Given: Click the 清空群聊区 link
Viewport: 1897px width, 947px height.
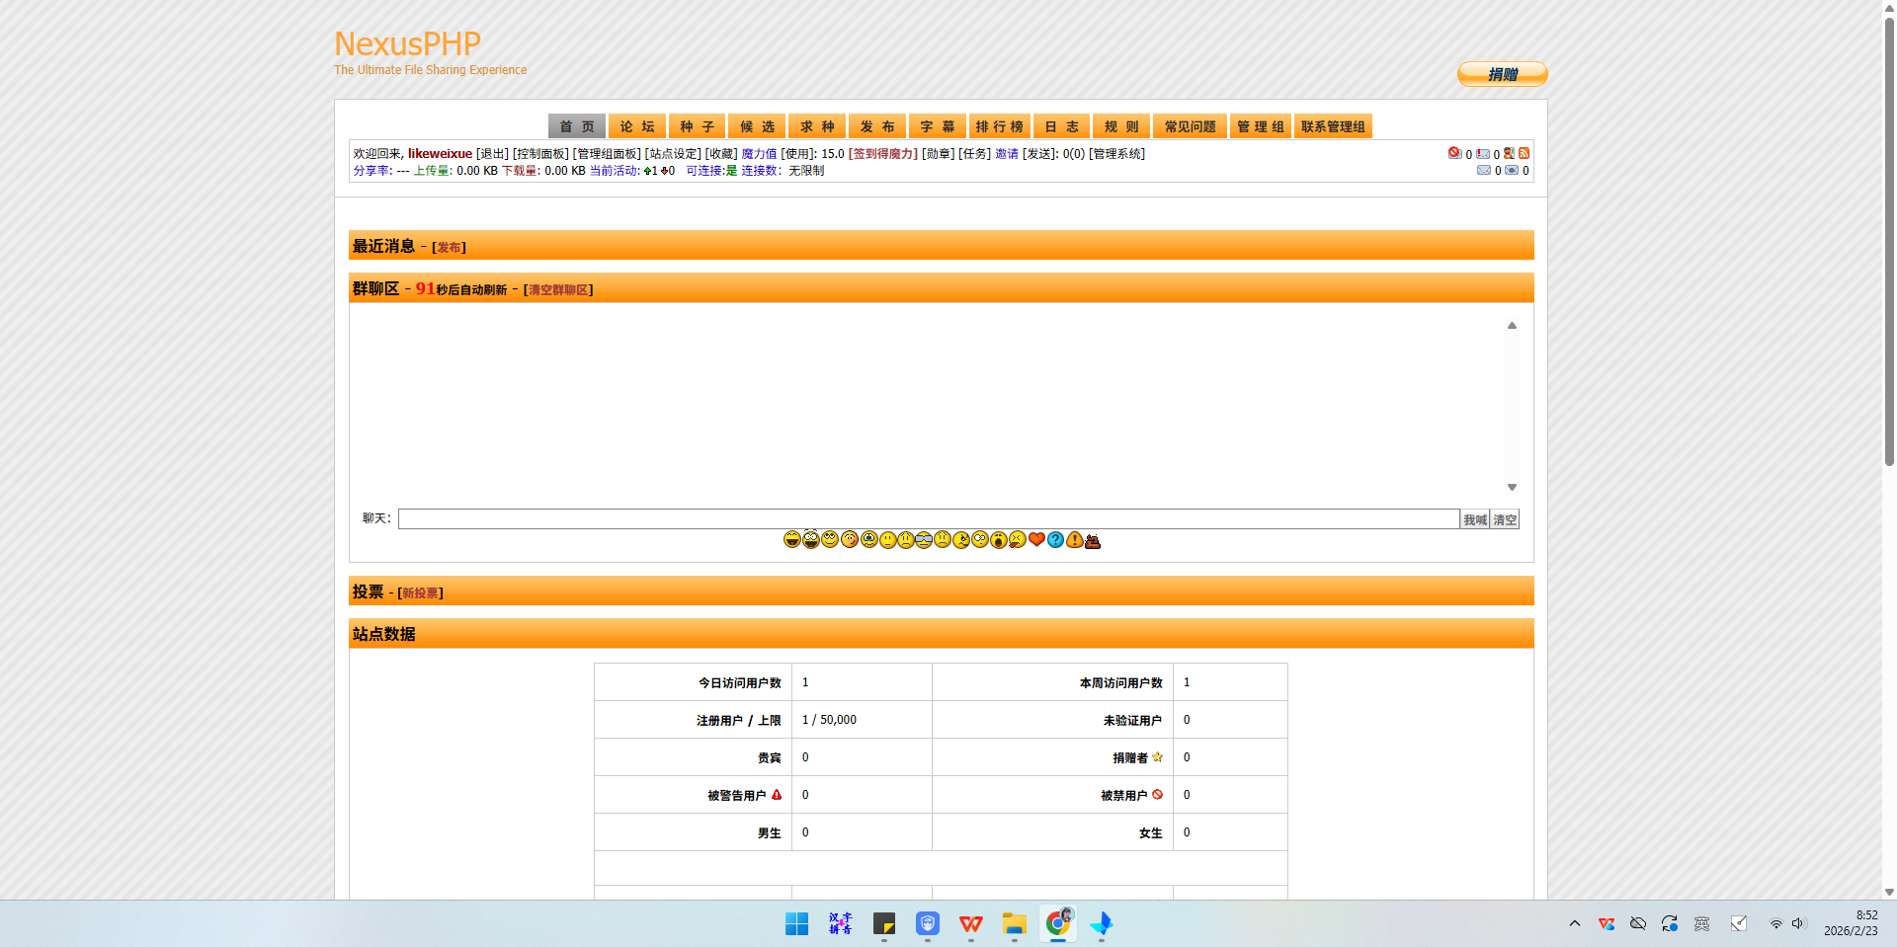Looking at the screenshot, I should pyautogui.click(x=558, y=289).
